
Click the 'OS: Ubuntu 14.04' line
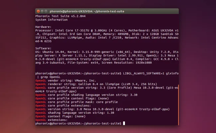[107, 52]
